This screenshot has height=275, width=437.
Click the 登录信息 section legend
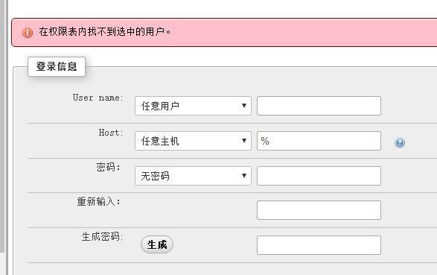[x=57, y=66]
